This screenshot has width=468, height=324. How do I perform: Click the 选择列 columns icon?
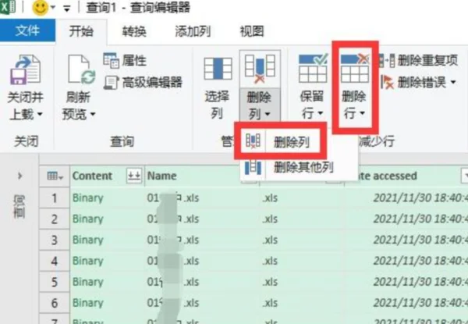pyautogui.click(x=218, y=69)
